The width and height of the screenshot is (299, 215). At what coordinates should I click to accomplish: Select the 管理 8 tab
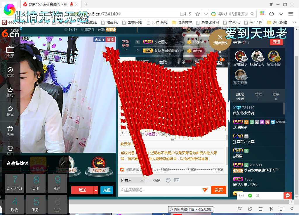[259, 96]
